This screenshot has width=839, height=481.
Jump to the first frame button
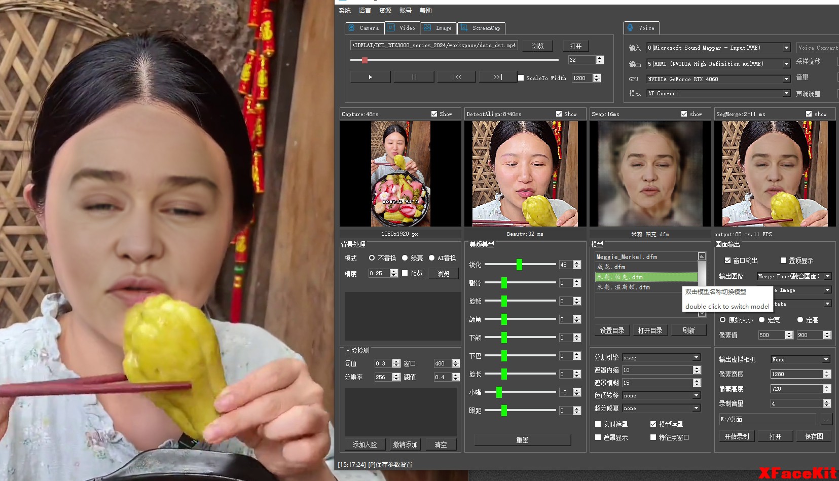coord(457,77)
